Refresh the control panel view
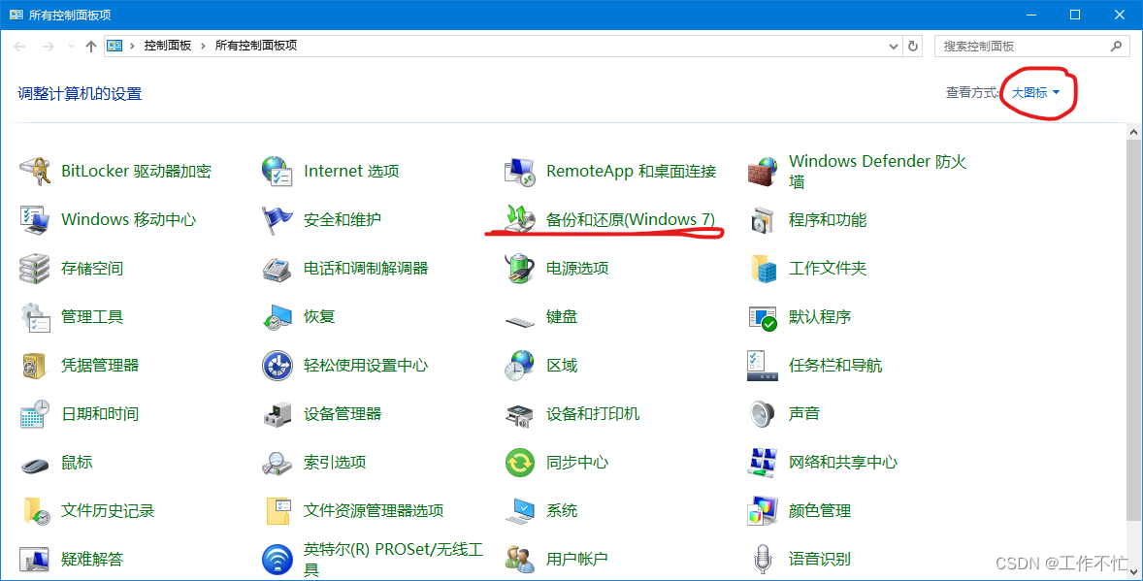 point(913,46)
